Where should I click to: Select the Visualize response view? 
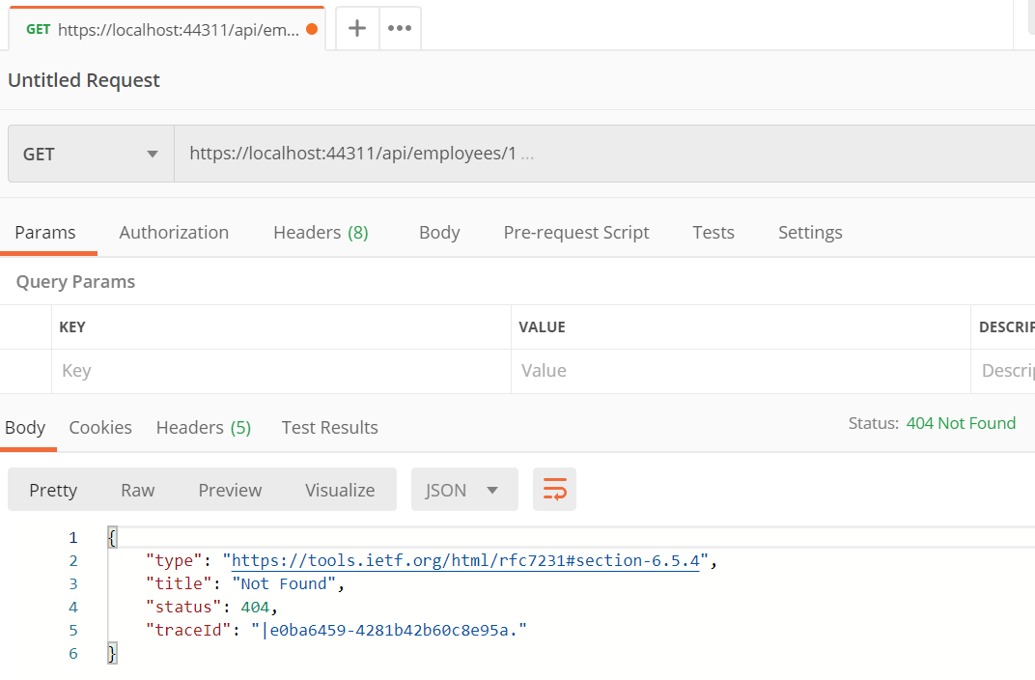point(340,490)
